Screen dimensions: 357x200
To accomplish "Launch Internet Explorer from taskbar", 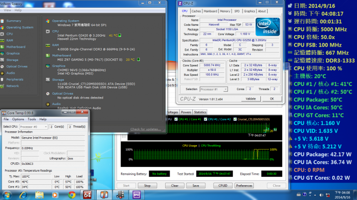I will (23, 195).
